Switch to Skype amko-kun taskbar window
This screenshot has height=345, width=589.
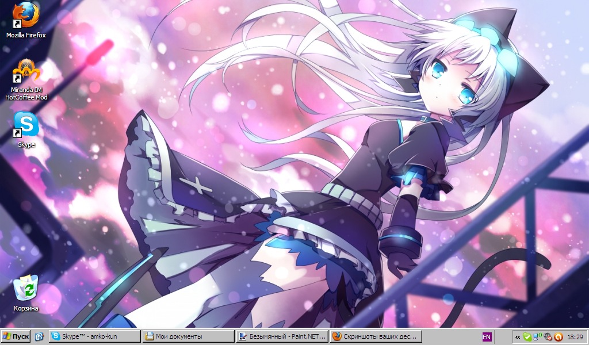coord(94,336)
